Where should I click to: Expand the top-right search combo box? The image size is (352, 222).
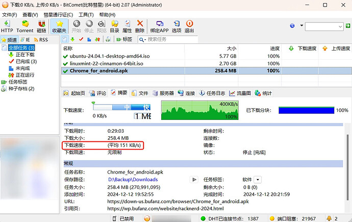tap(340, 27)
